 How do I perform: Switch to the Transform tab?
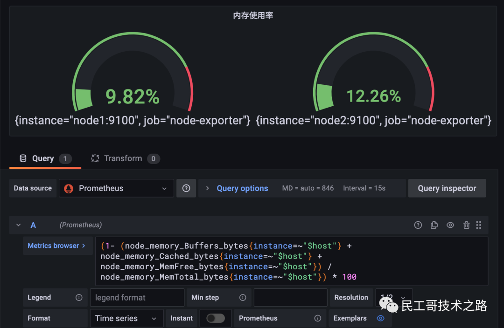coord(126,158)
